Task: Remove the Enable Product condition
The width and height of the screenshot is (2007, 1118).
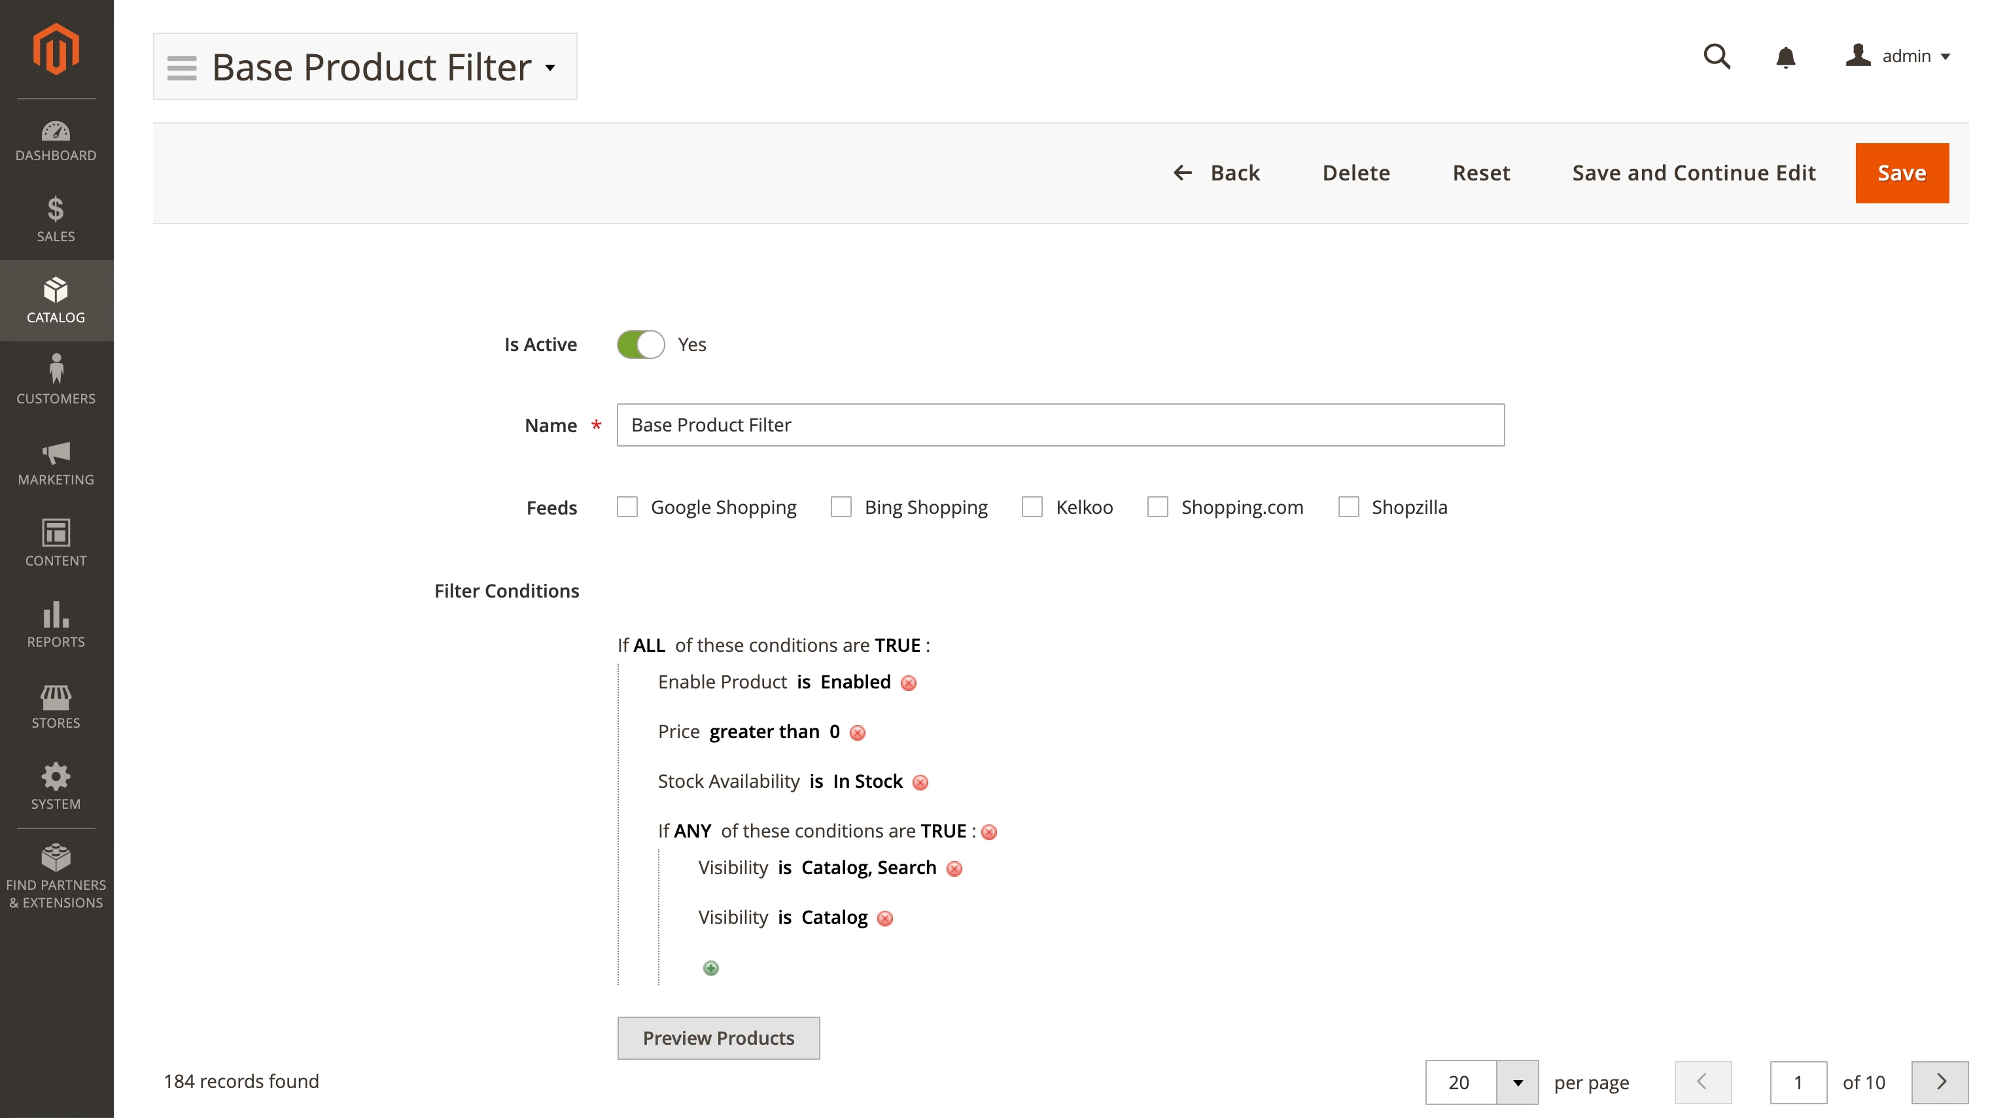Action: tap(909, 683)
